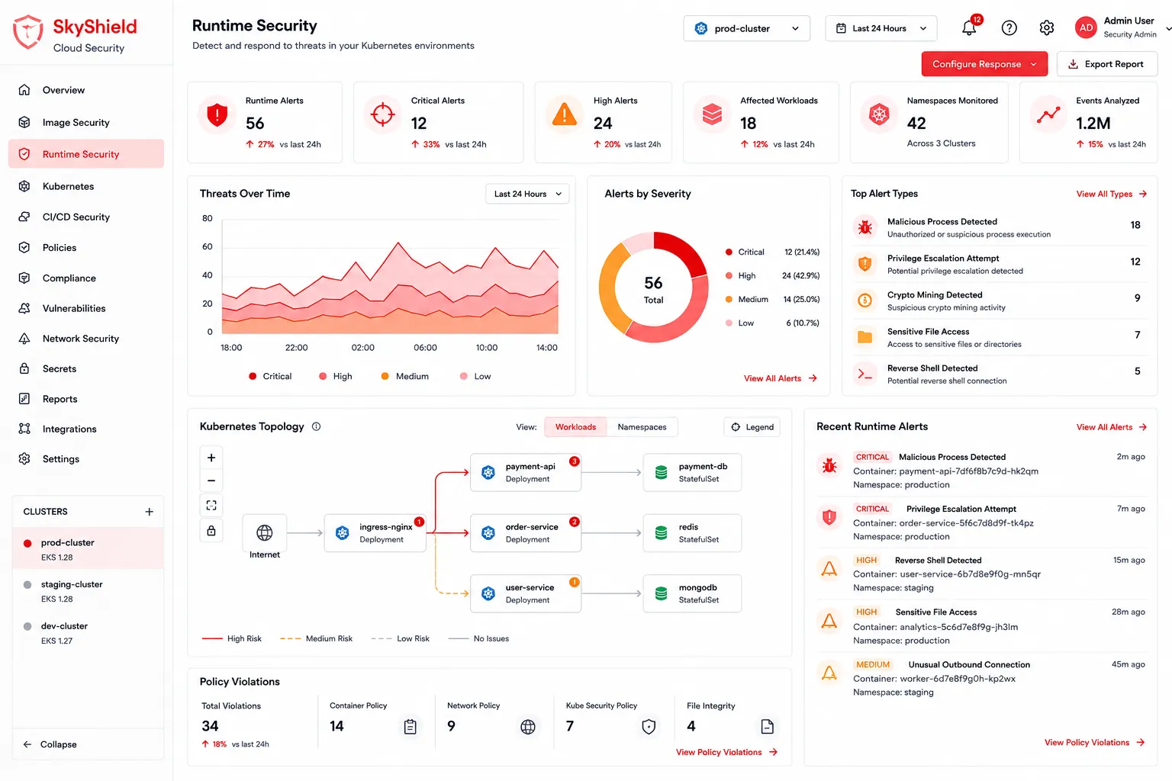Open Image Security page
1172x781 pixels.
point(86,122)
